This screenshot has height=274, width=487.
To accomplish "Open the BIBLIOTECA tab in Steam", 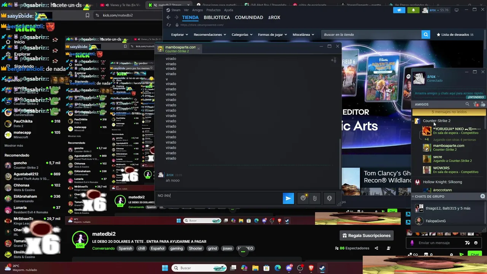I will point(216,18).
